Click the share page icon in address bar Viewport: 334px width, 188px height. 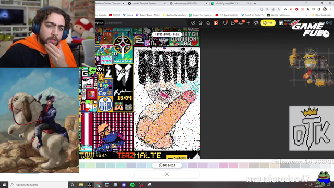coord(273,9)
